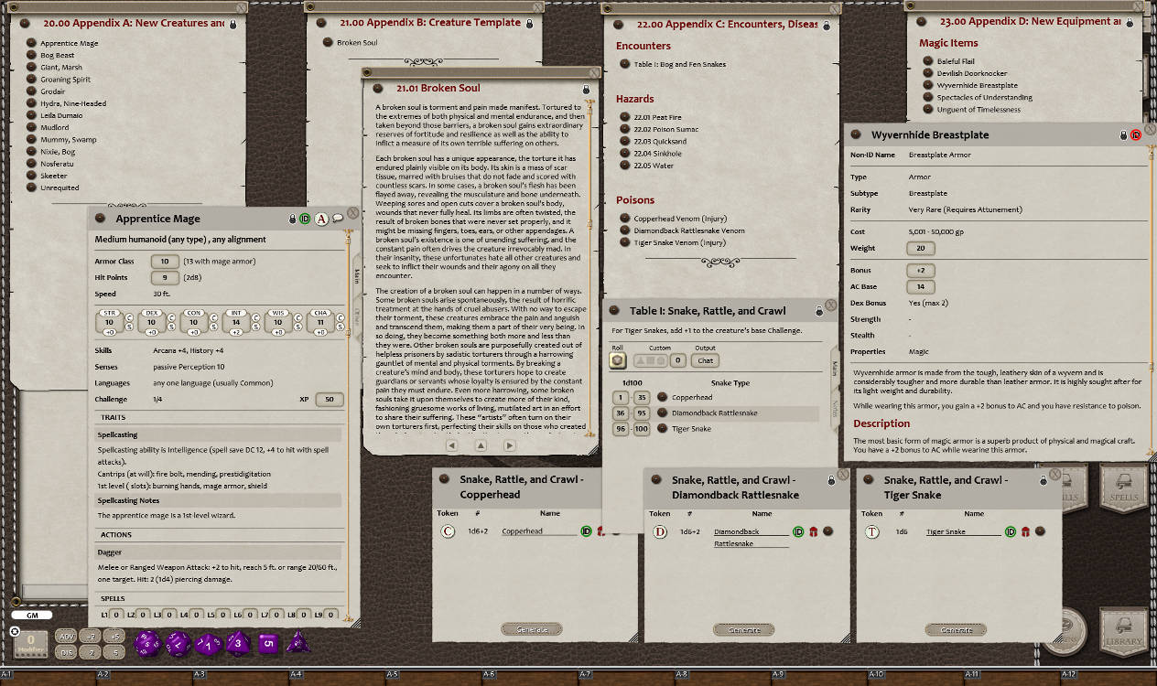Roll the purple d4 die

[x=298, y=644]
